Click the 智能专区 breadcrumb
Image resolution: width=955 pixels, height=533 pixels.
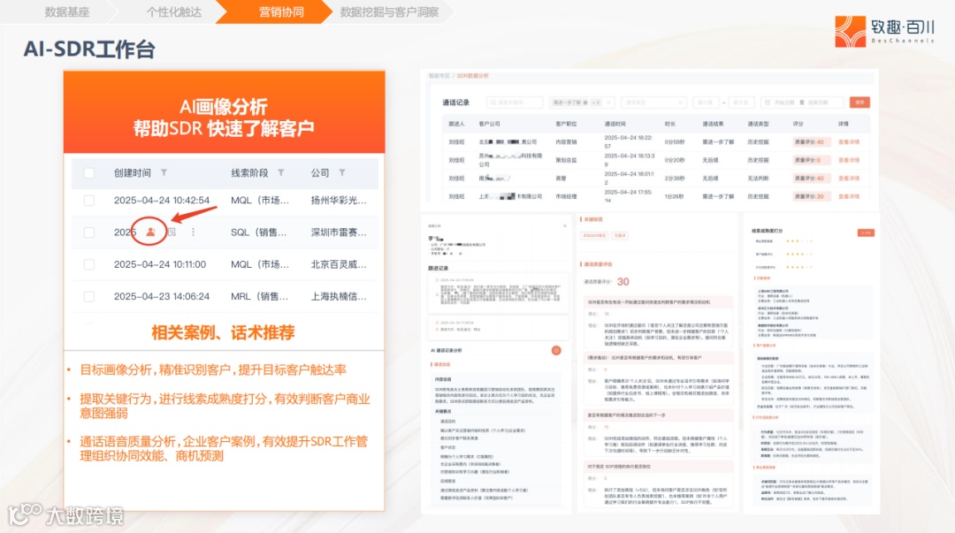click(439, 76)
